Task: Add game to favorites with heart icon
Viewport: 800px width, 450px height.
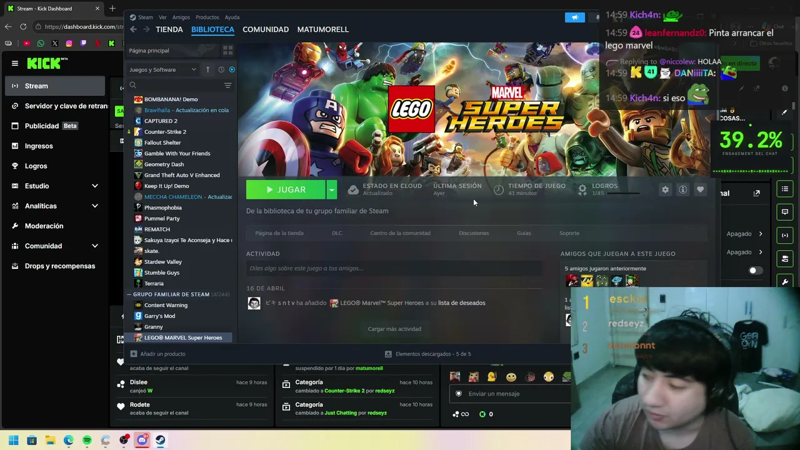Action: point(700,189)
